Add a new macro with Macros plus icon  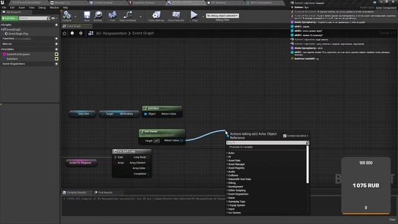coord(57,44)
